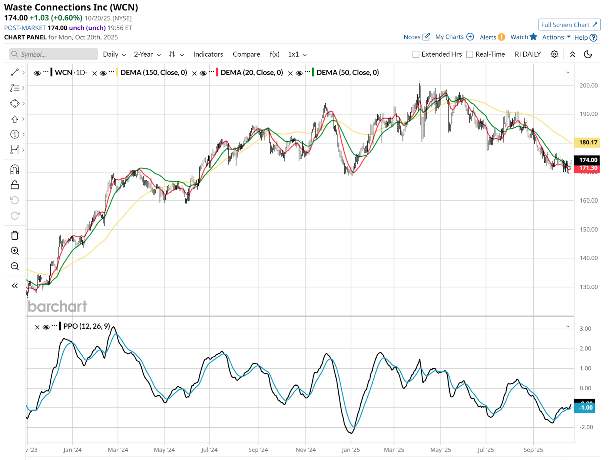
Task: Enable the Real-Time checkbox
Action: point(470,54)
